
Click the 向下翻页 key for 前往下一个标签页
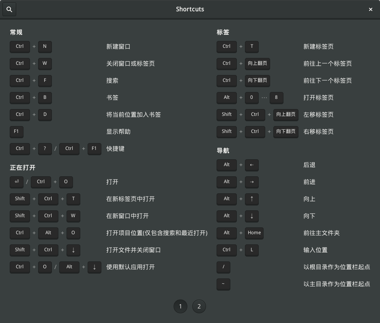tap(258, 81)
